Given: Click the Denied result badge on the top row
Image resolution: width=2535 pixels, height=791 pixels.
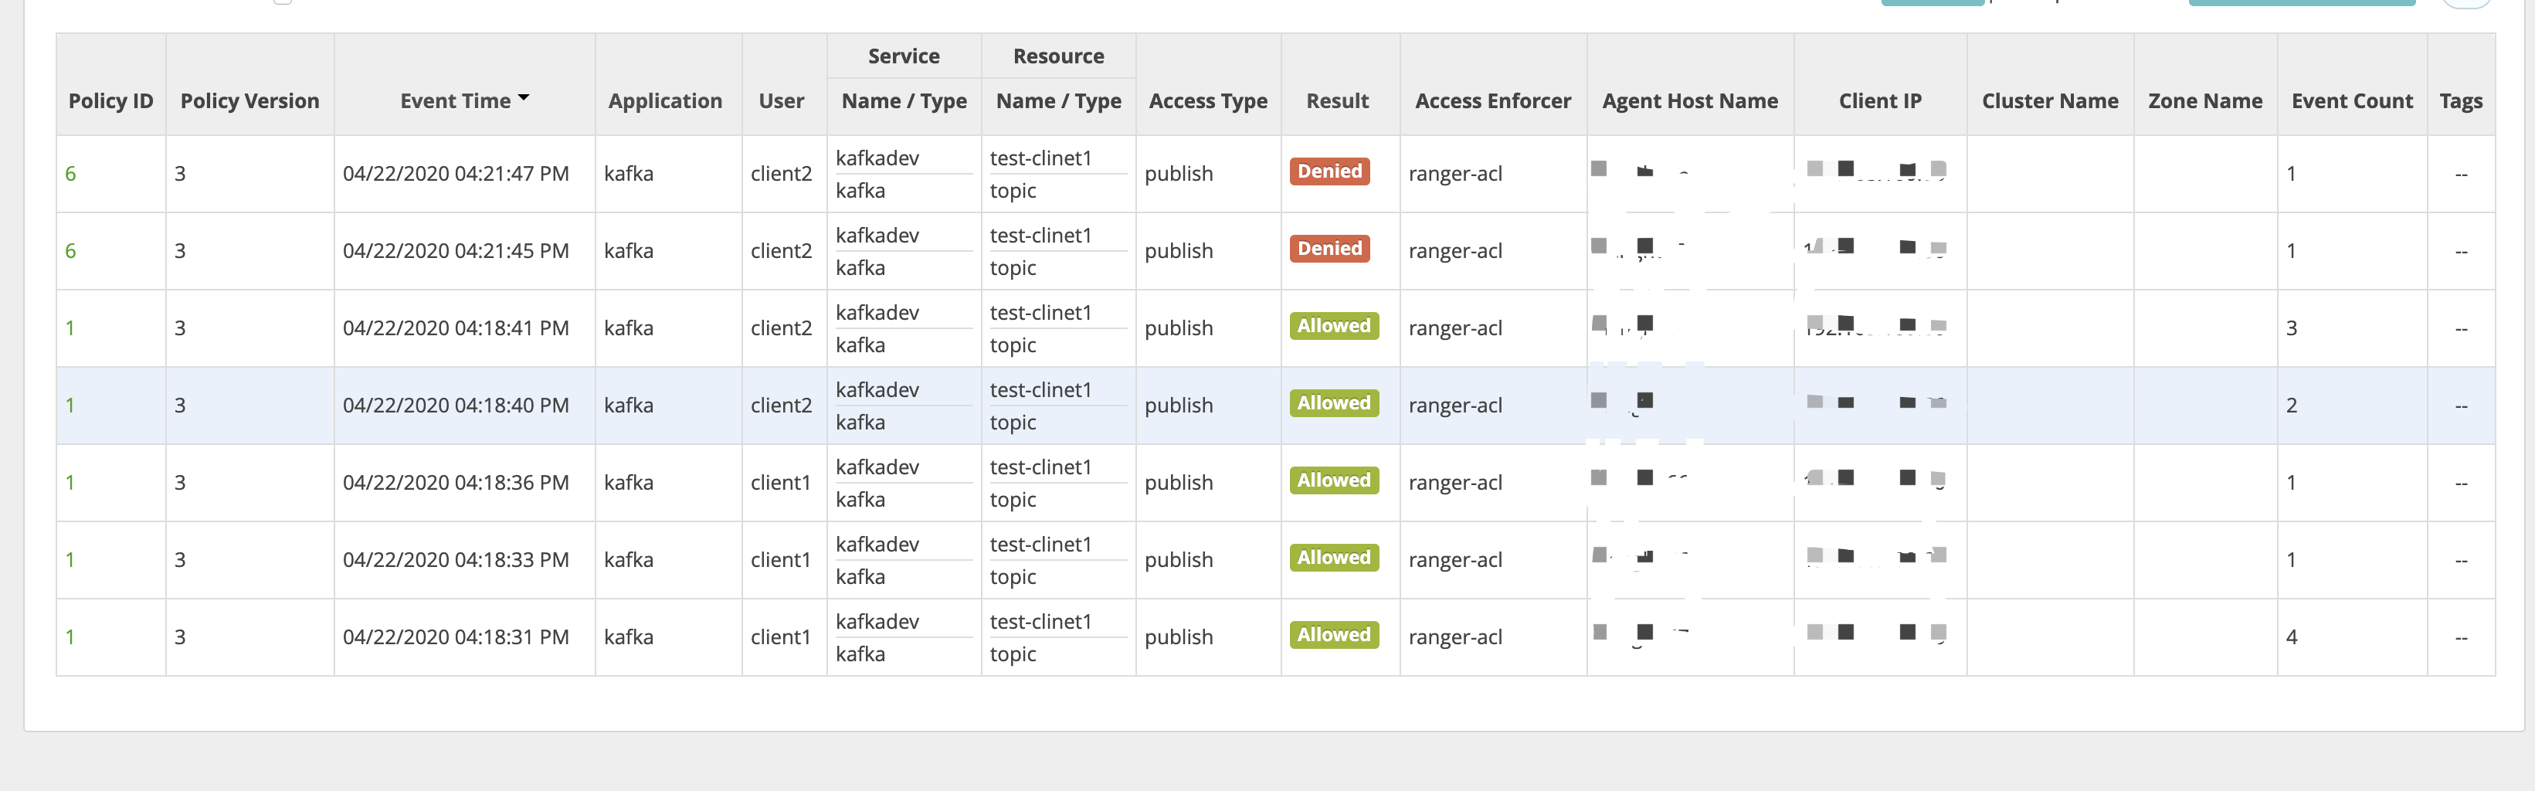Looking at the screenshot, I should 1329,171.
